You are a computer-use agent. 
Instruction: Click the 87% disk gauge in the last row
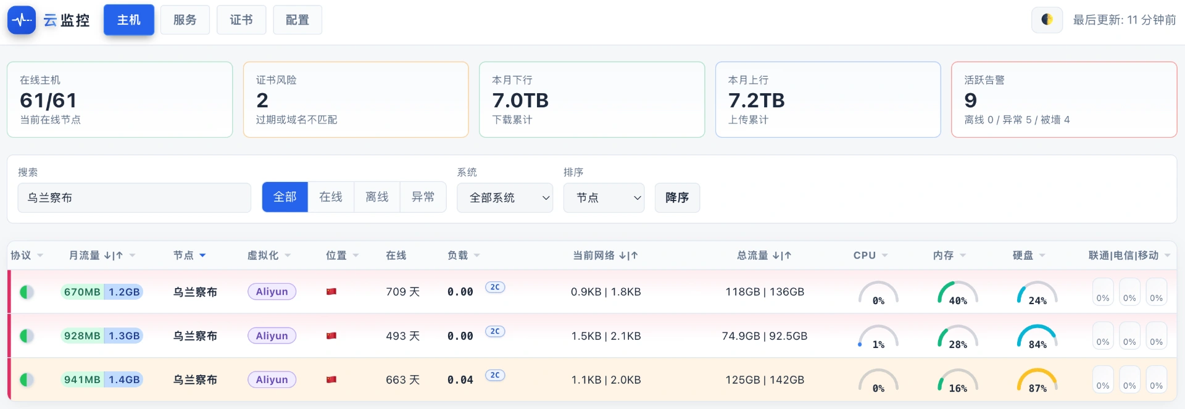[x=1037, y=381]
